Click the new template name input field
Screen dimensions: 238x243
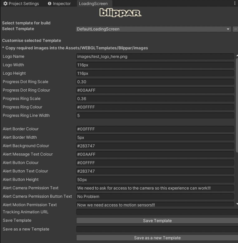pos(157,229)
